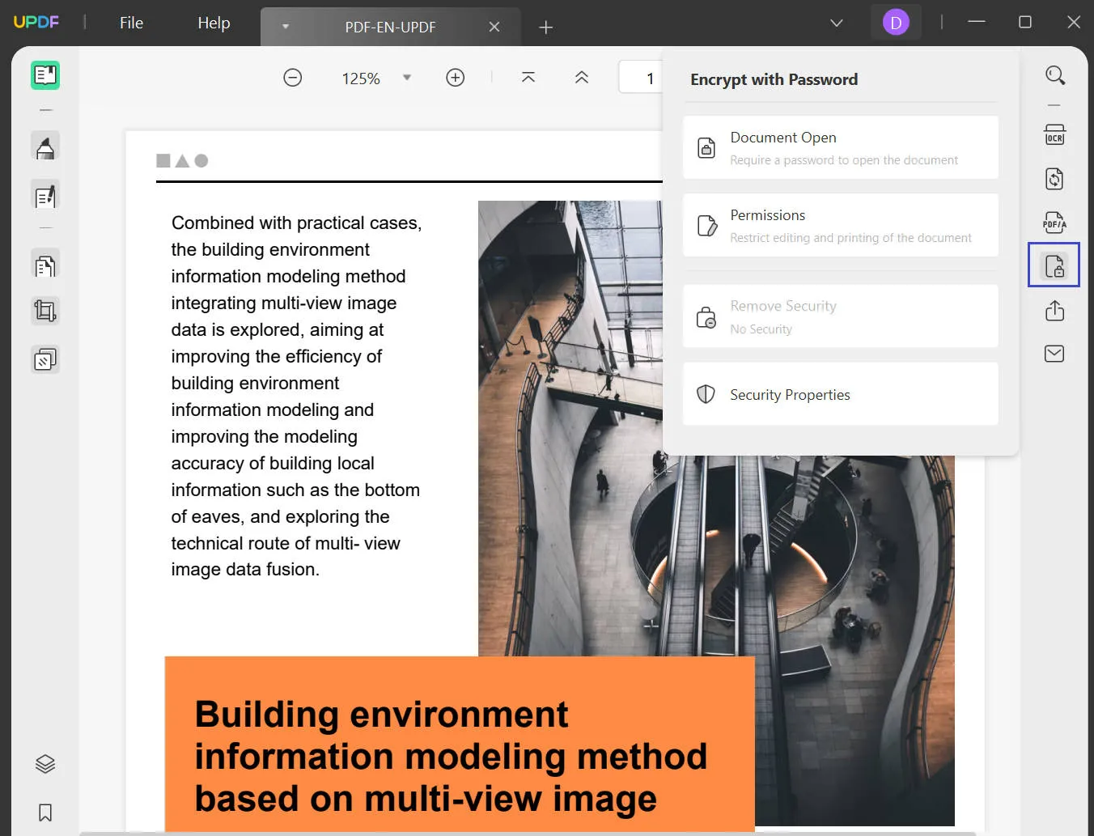Open the Reader mode icon in left sidebar

[x=45, y=75]
